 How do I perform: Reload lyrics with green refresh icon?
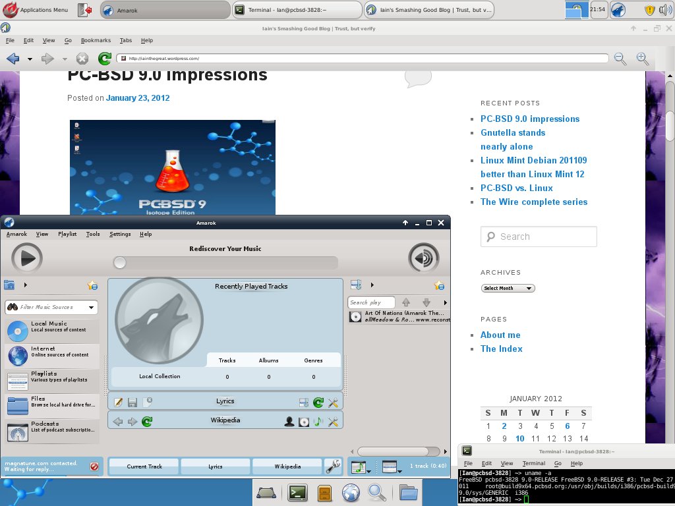click(x=318, y=403)
